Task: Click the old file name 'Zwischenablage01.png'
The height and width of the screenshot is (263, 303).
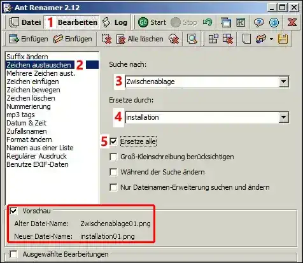Action: (115, 224)
